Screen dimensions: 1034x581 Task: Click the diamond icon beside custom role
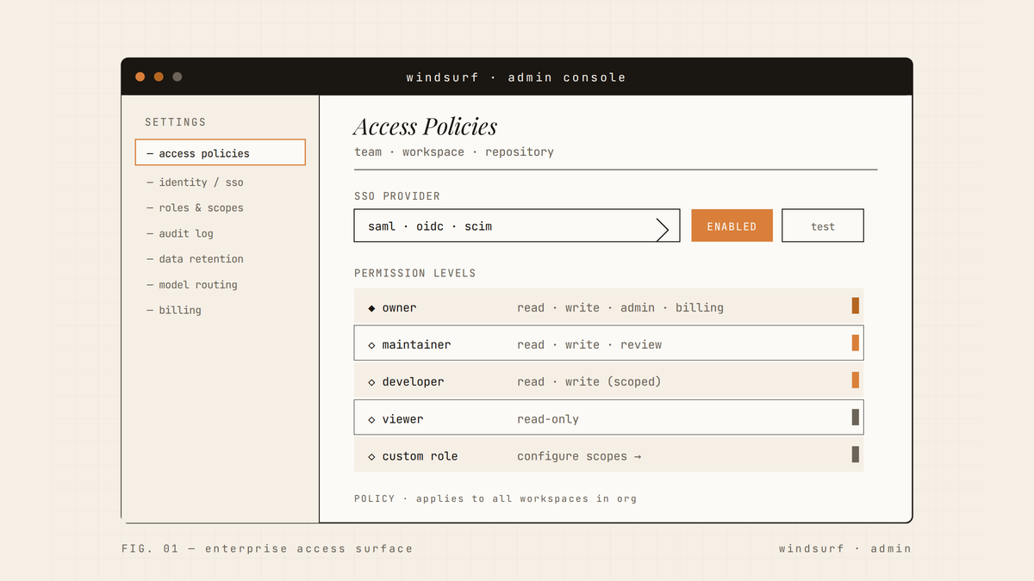tap(372, 456)
